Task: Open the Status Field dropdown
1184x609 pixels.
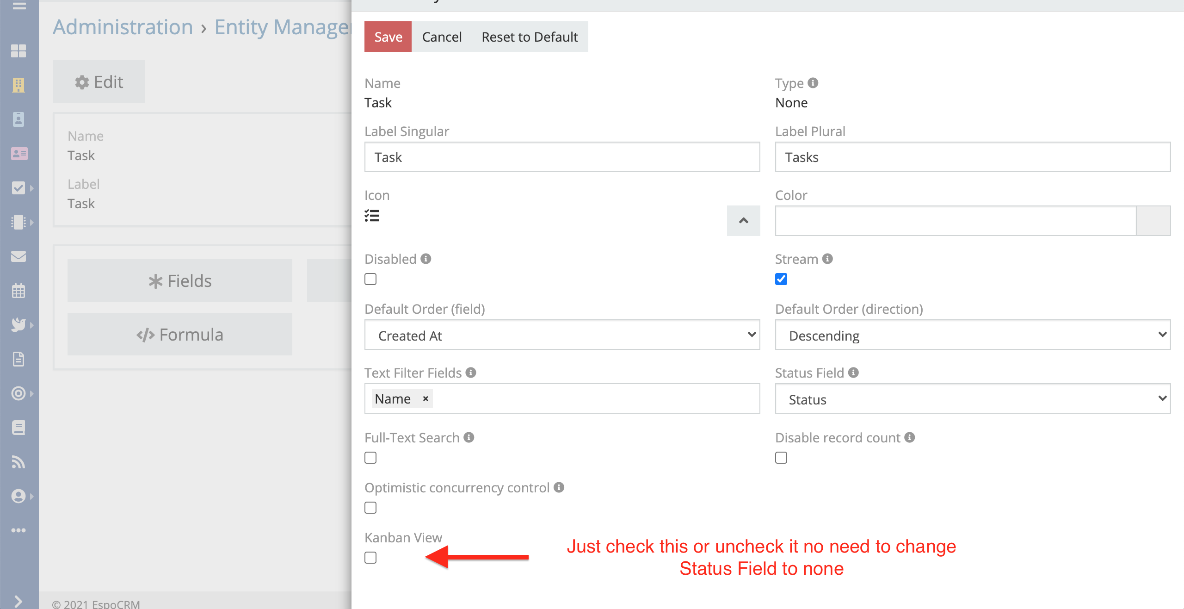Action: point(973,399)
